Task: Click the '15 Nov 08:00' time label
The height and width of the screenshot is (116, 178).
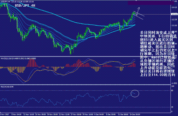Action: click(40, 114)
